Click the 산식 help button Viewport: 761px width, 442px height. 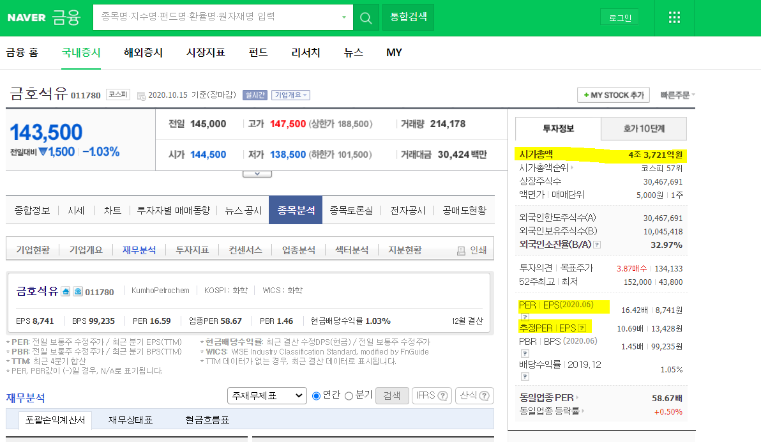(x=474, y=396)
